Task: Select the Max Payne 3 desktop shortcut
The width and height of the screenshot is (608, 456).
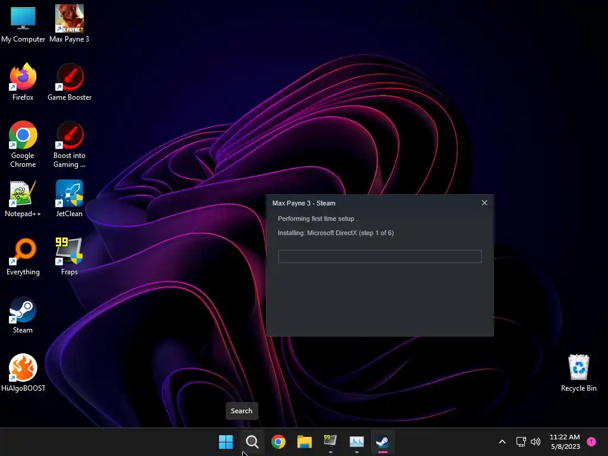Action: (x=69, y=24)
